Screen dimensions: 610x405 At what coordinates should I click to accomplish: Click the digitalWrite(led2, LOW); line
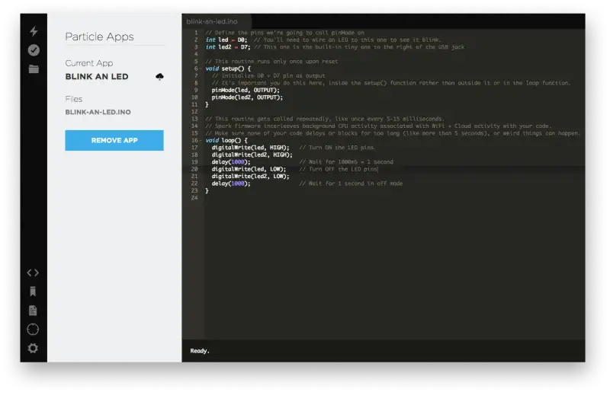251,177
